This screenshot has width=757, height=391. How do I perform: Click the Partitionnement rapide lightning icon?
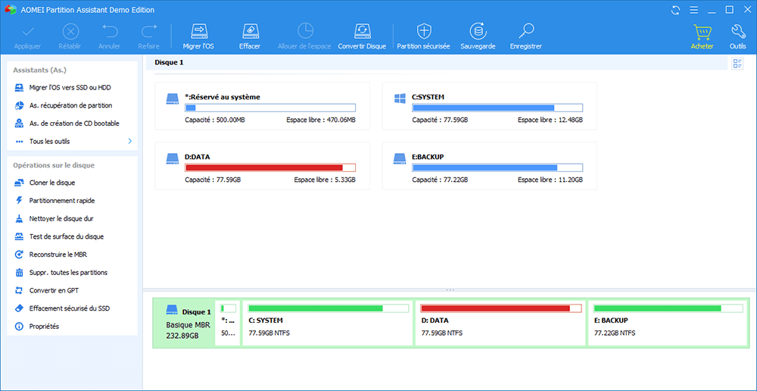click(x=20, y=200)
